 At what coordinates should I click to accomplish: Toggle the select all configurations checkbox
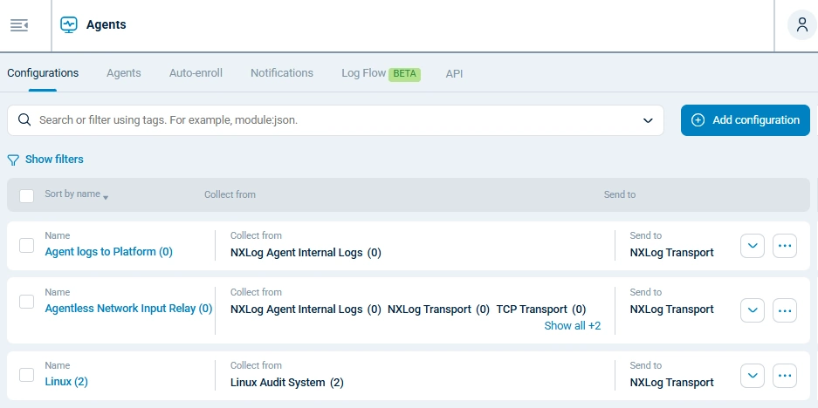(26, 195)
